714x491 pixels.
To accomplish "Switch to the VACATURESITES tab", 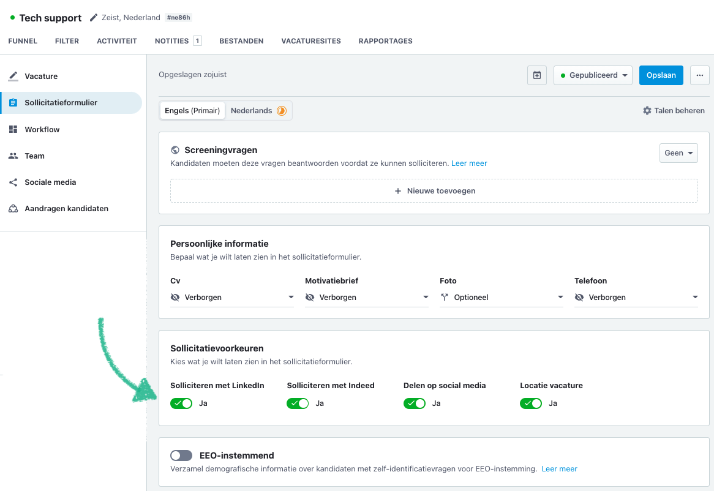I will coord(310,41).
